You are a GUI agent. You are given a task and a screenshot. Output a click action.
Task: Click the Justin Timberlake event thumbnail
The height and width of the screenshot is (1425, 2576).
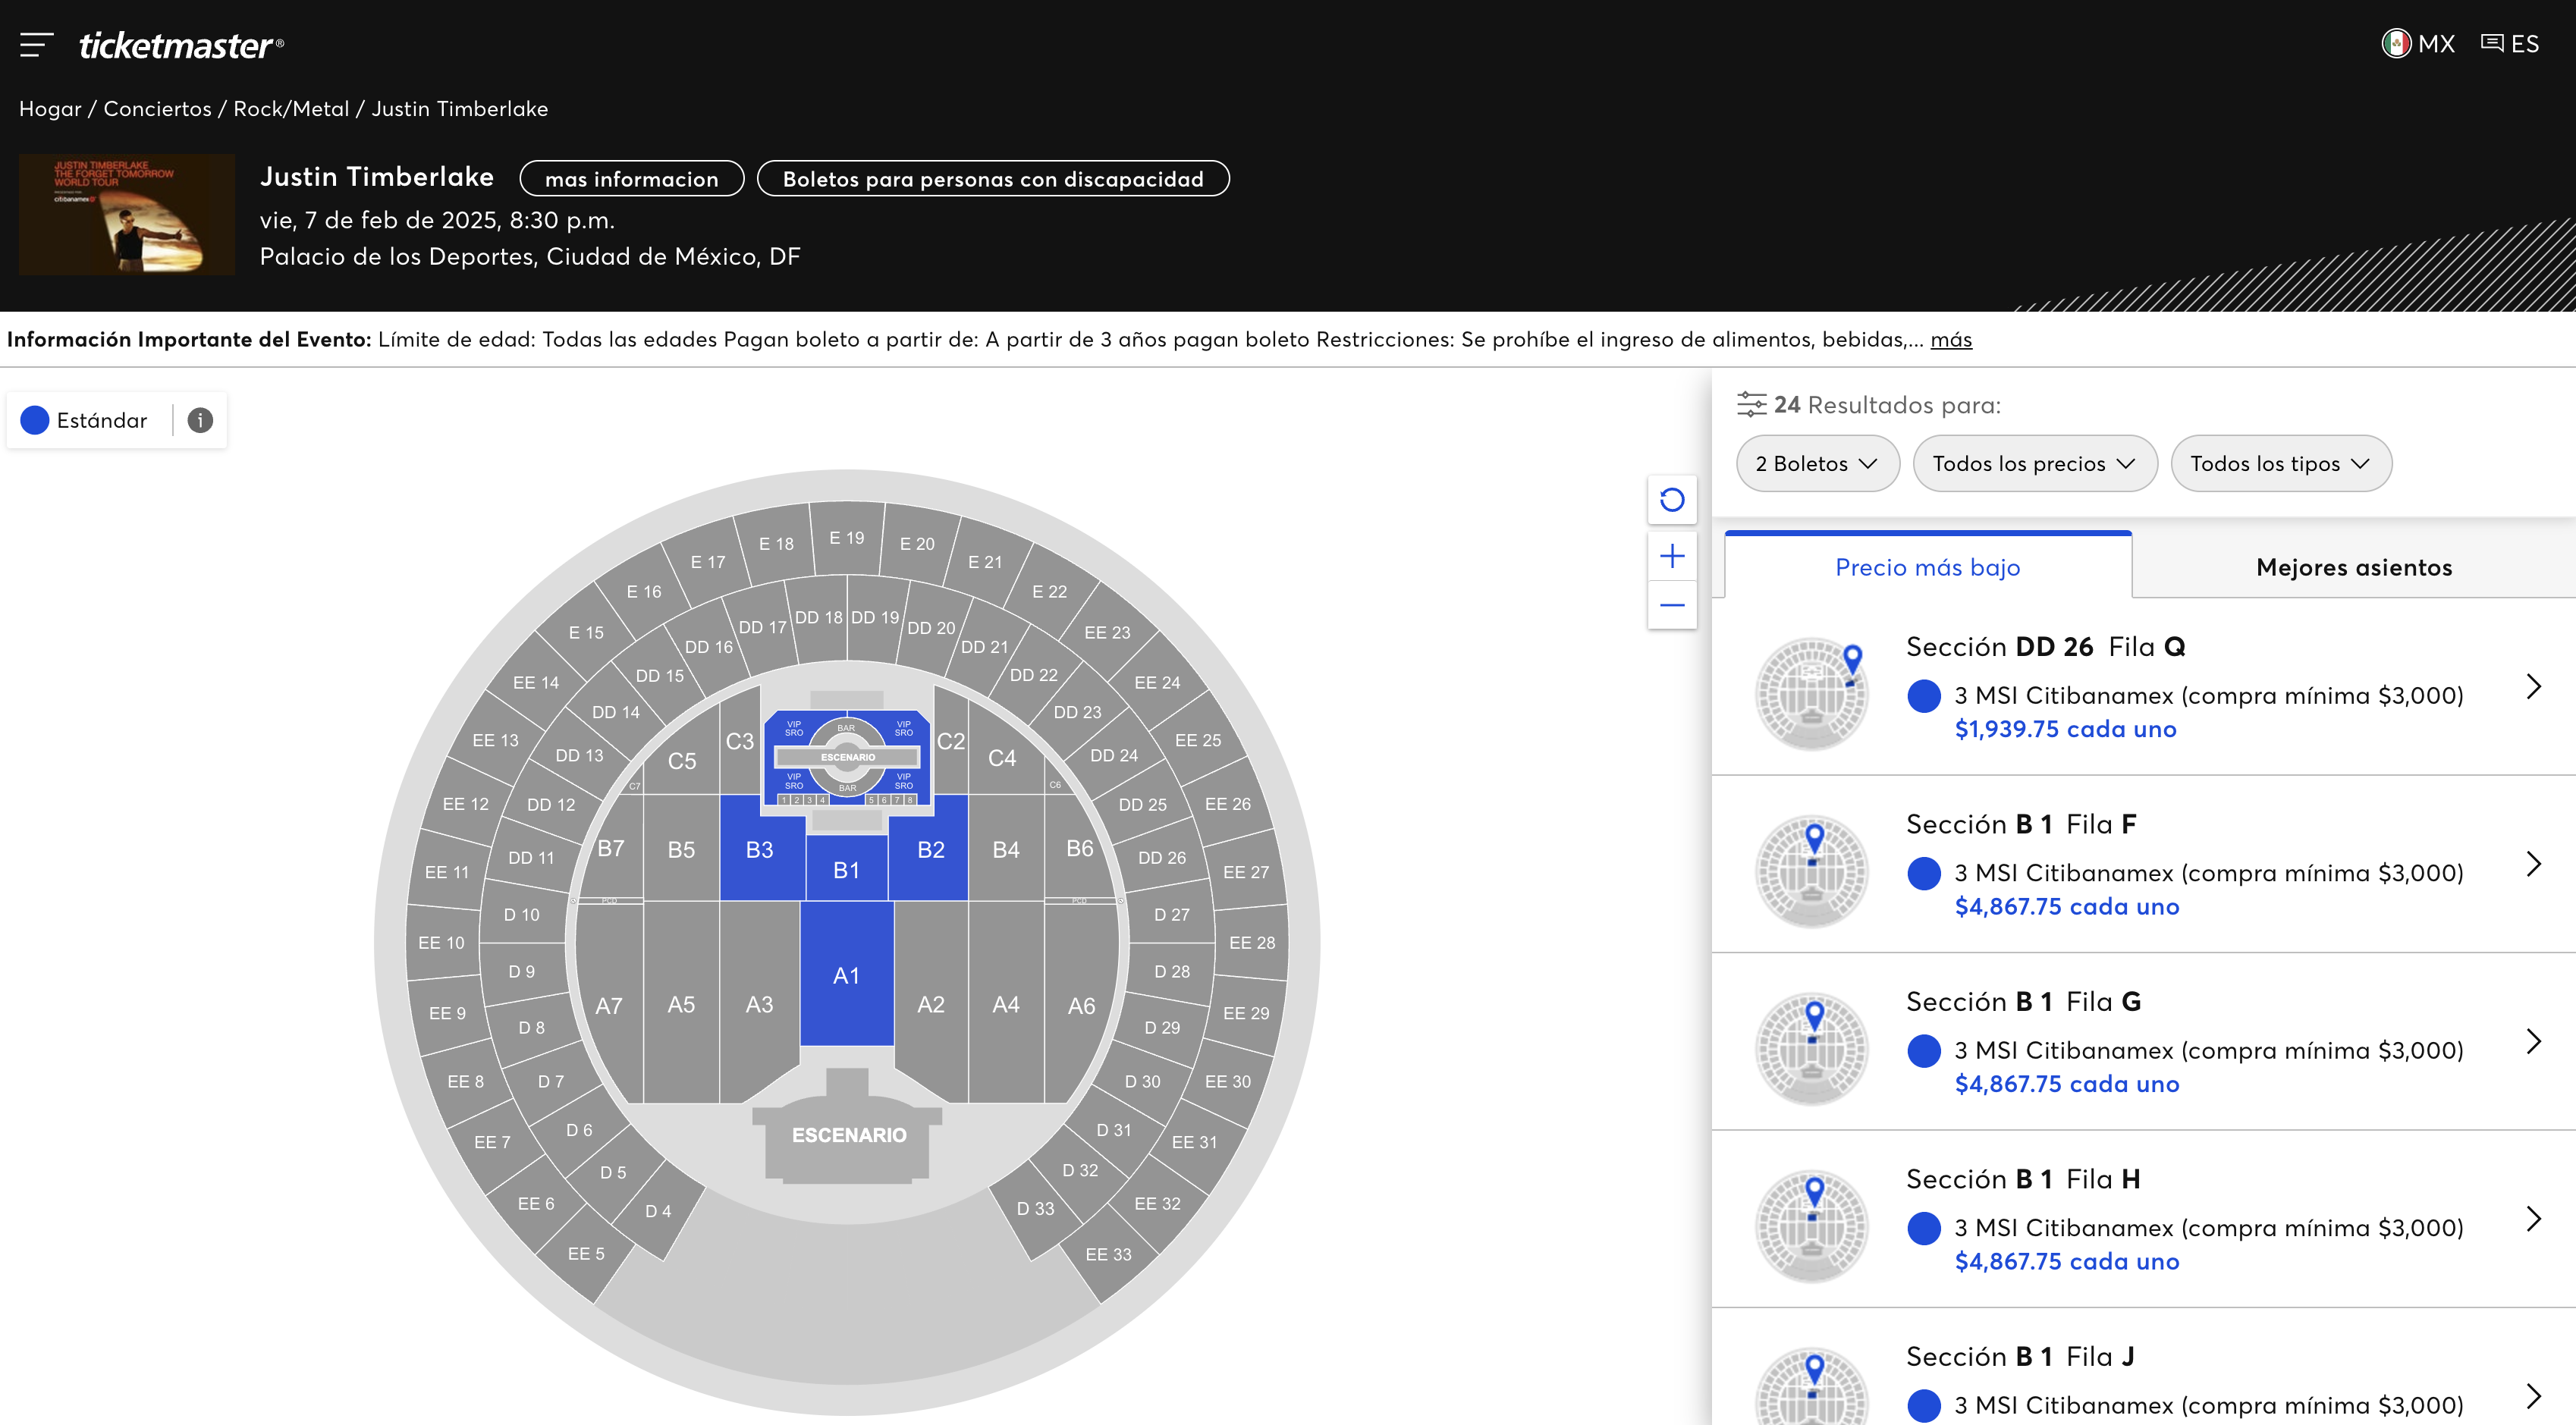[127, 214]
